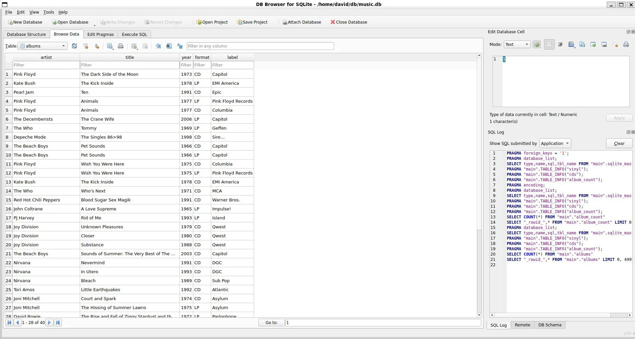Toggle word wrap in cell editor
Screen dimensions: 635x339
tap(549, 45)
